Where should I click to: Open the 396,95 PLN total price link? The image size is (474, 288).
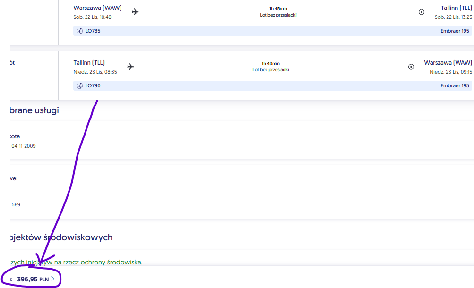(x=33, y=279)
